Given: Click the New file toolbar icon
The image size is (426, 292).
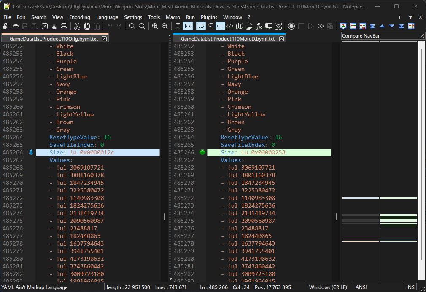Looking at the screenshot, I should pos(6,26).
